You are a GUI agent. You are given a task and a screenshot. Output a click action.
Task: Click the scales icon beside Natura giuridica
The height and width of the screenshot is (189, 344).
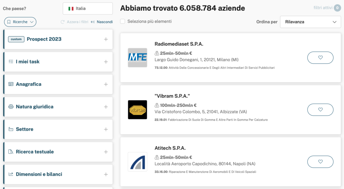click(x=11, y=107)
